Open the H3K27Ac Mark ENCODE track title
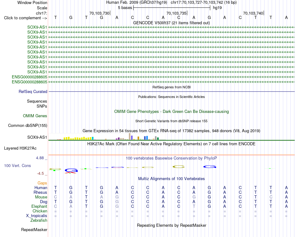 (x=171, y=144)
